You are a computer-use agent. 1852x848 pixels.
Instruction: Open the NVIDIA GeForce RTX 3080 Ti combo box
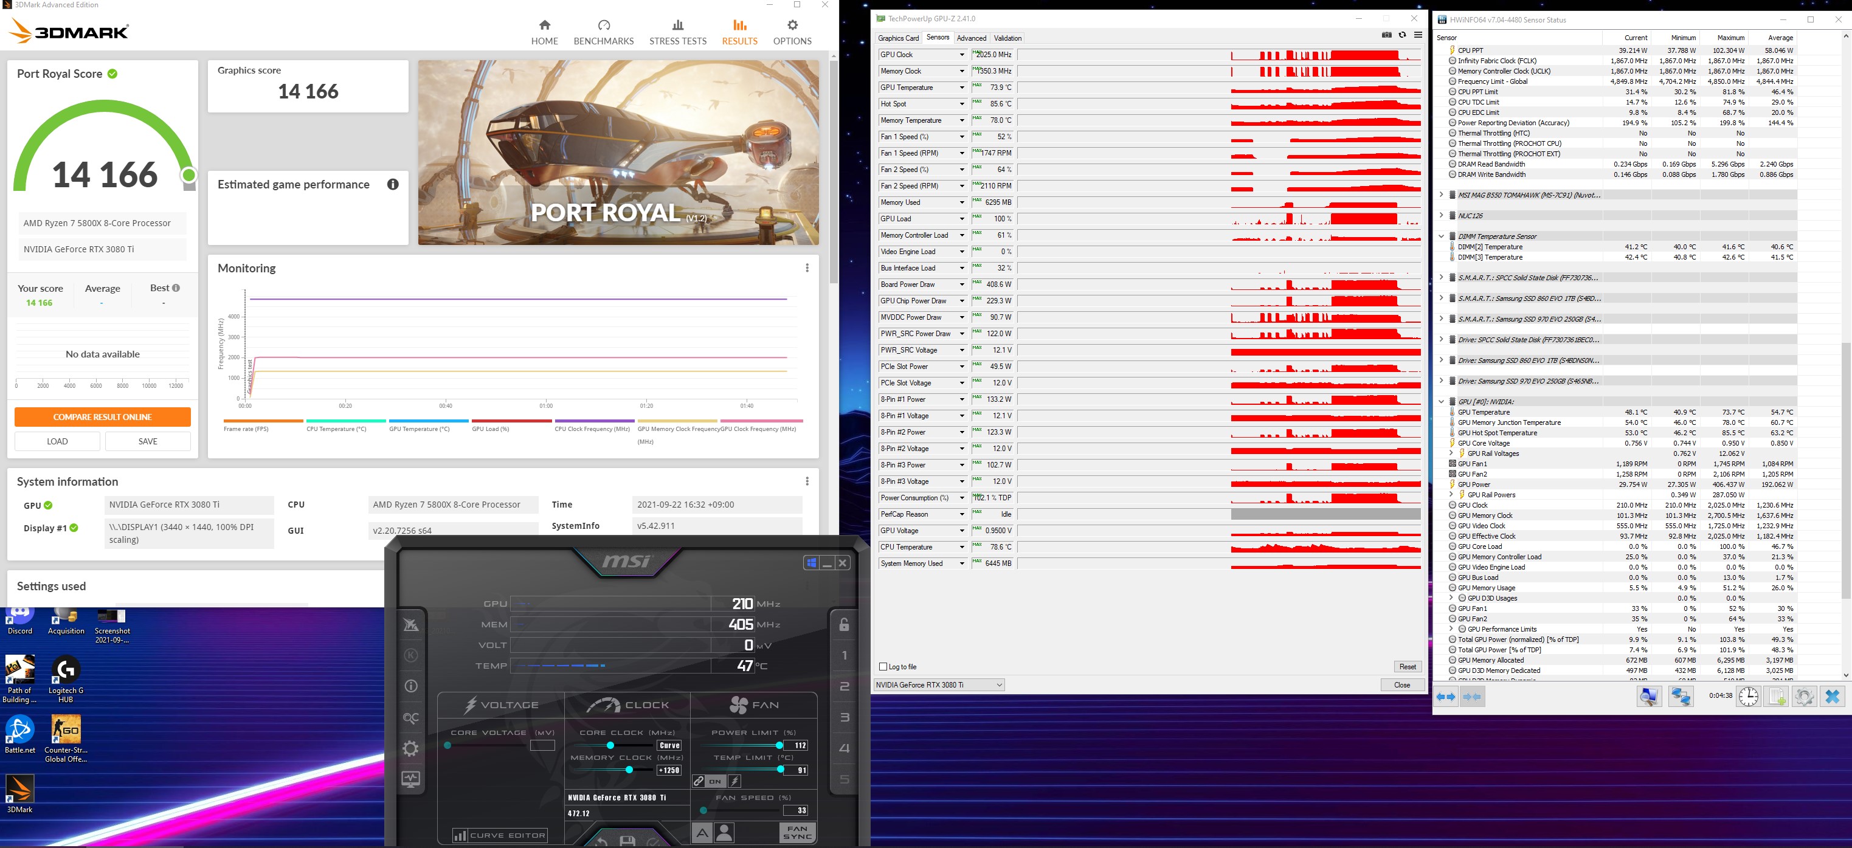coord(938,685)
